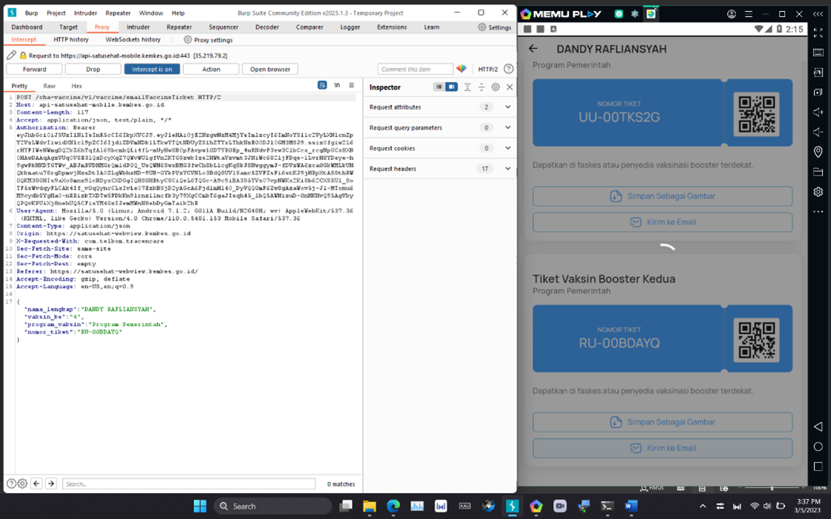831x519 pixels.
Task: Open MEmu keyboard mapping icon in sidebar
Action: pos(818,53)
